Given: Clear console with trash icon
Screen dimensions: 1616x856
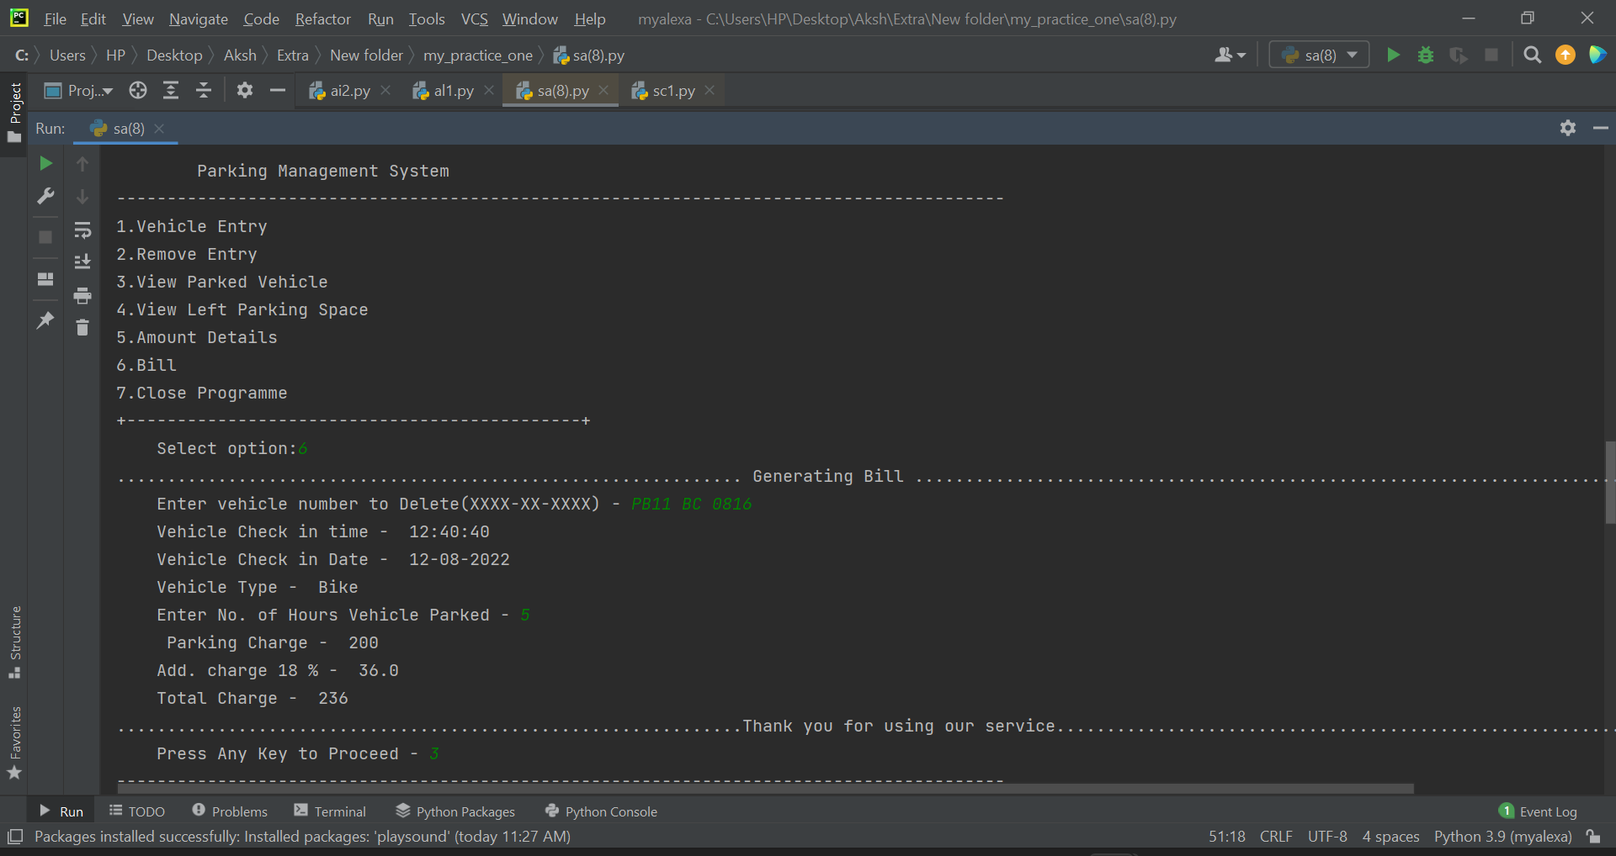Looking at the screenshot, I should tap(82, 328).
